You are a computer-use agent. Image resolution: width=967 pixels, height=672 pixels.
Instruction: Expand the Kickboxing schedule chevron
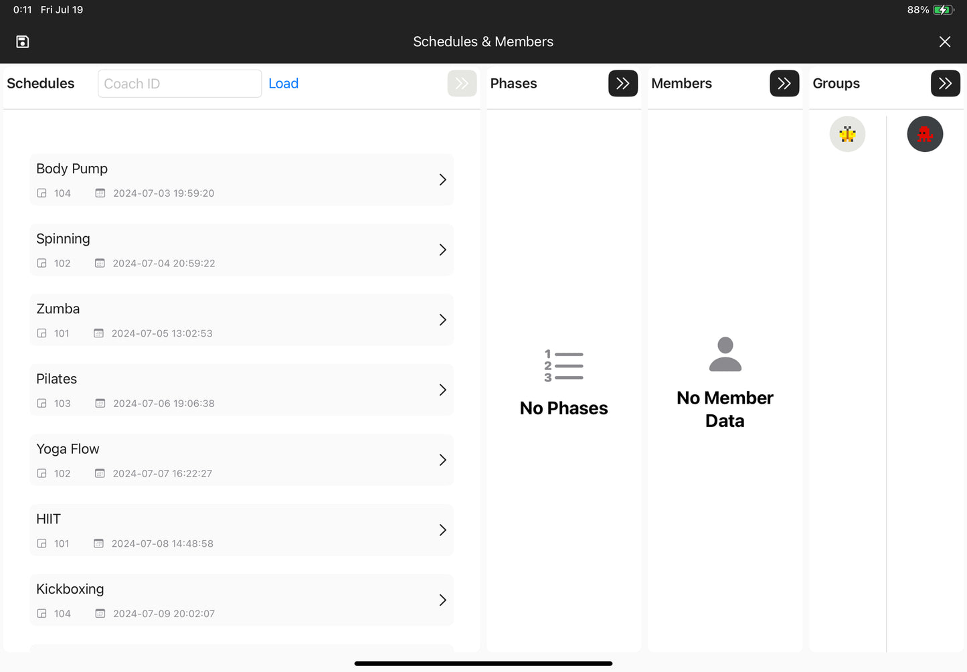(x=442, y=600)
